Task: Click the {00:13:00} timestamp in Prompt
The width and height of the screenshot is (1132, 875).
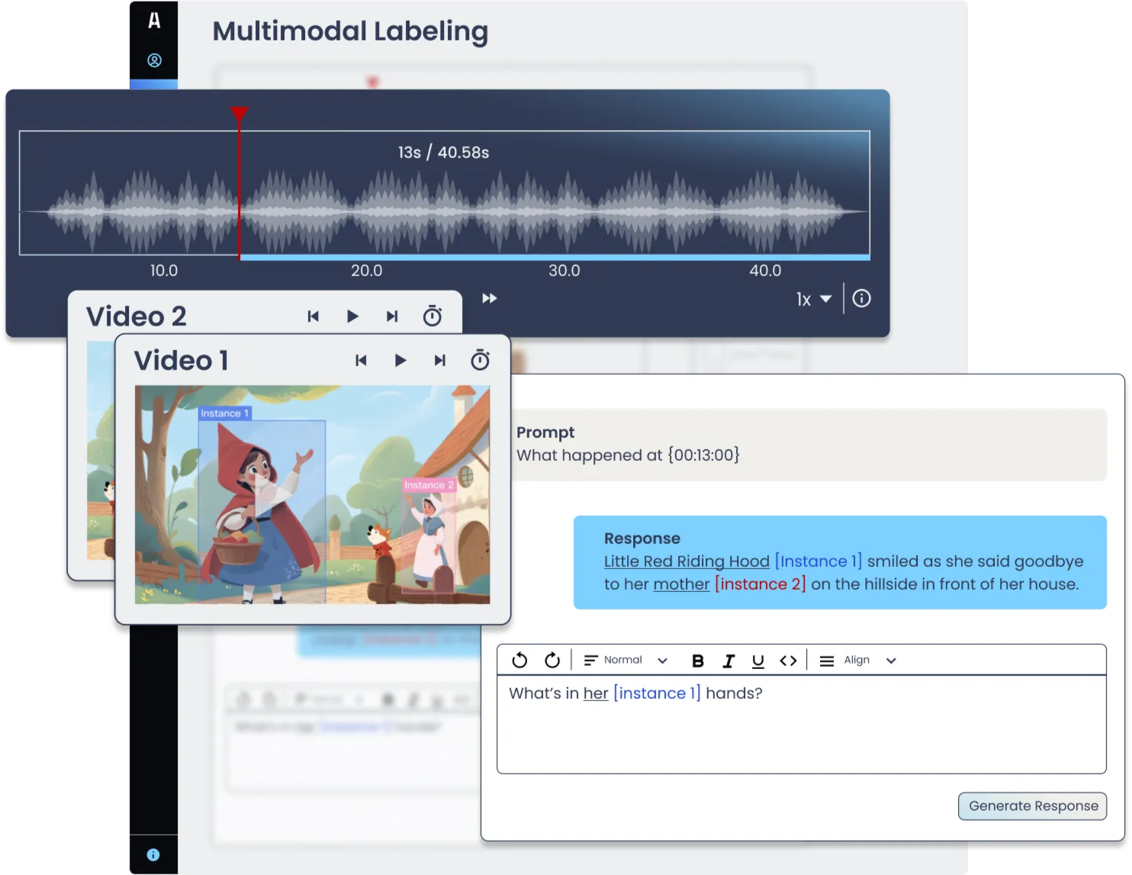Action: (703, 455)
